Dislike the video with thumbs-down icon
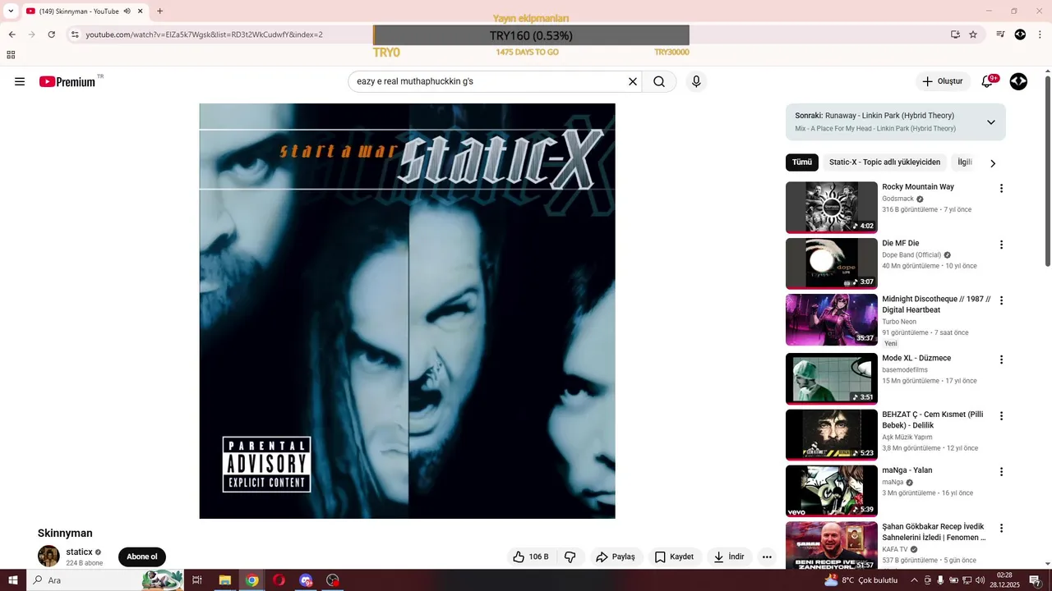 coord(570,557)
